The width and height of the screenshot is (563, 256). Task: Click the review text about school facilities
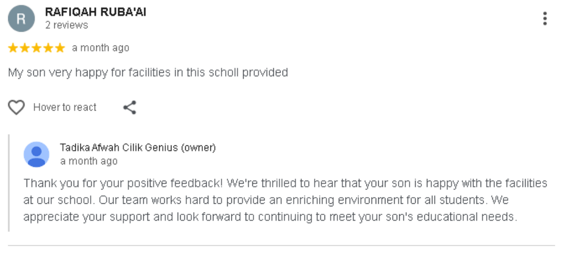(148, 73)
